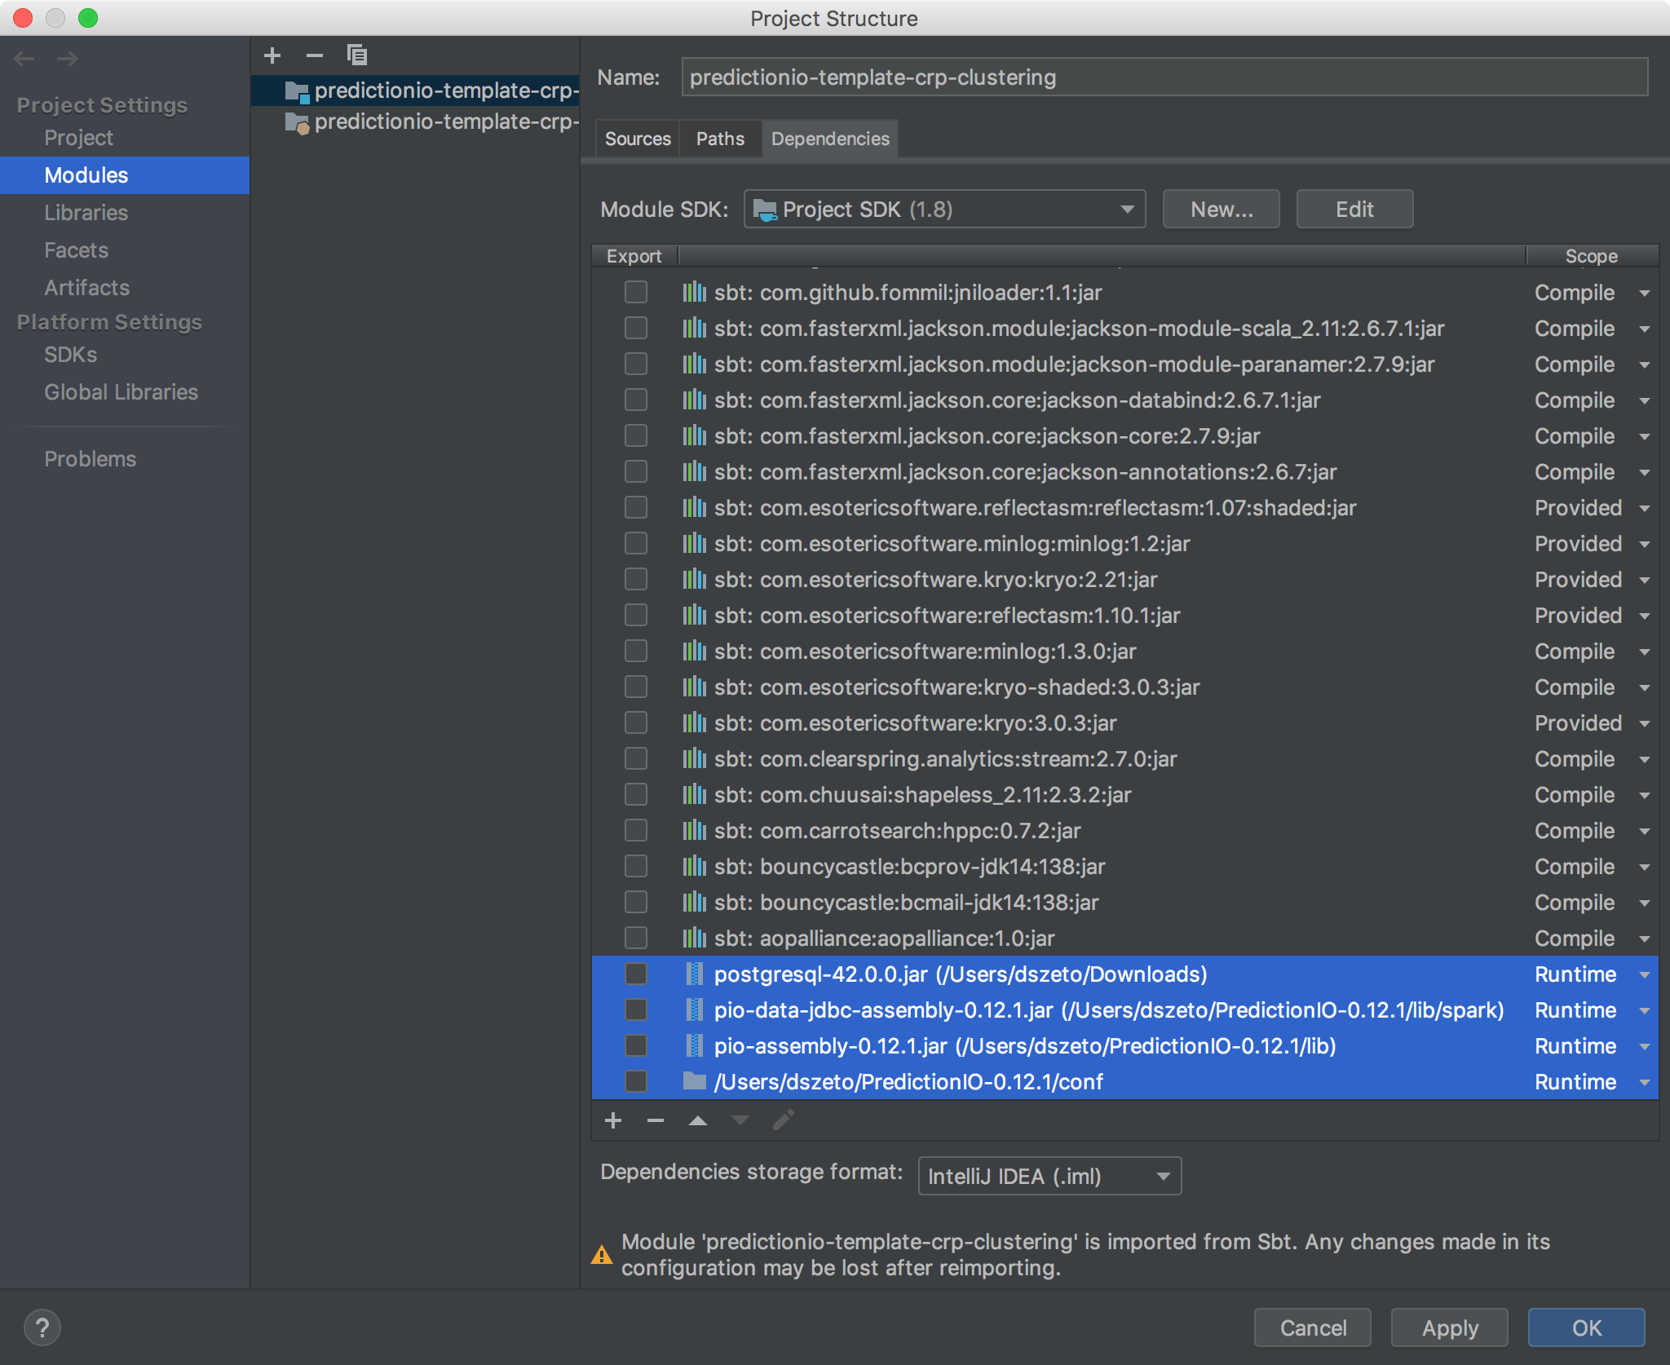
Task: Click the back navigation arrow
Action: pos(24,59)
